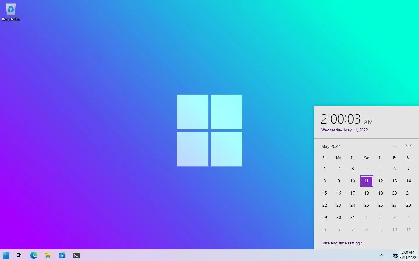Go to next month in calendar

point(409,146)
